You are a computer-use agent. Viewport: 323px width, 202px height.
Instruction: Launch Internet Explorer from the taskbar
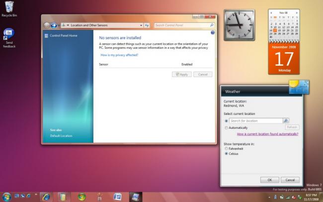click(46, 197)
